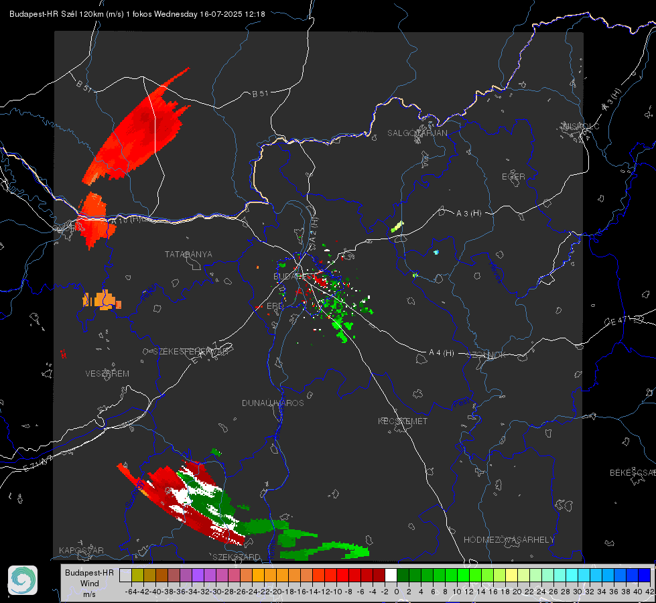
Task: Click the A 2 (H) road label
Action: (x=314, y=230)
